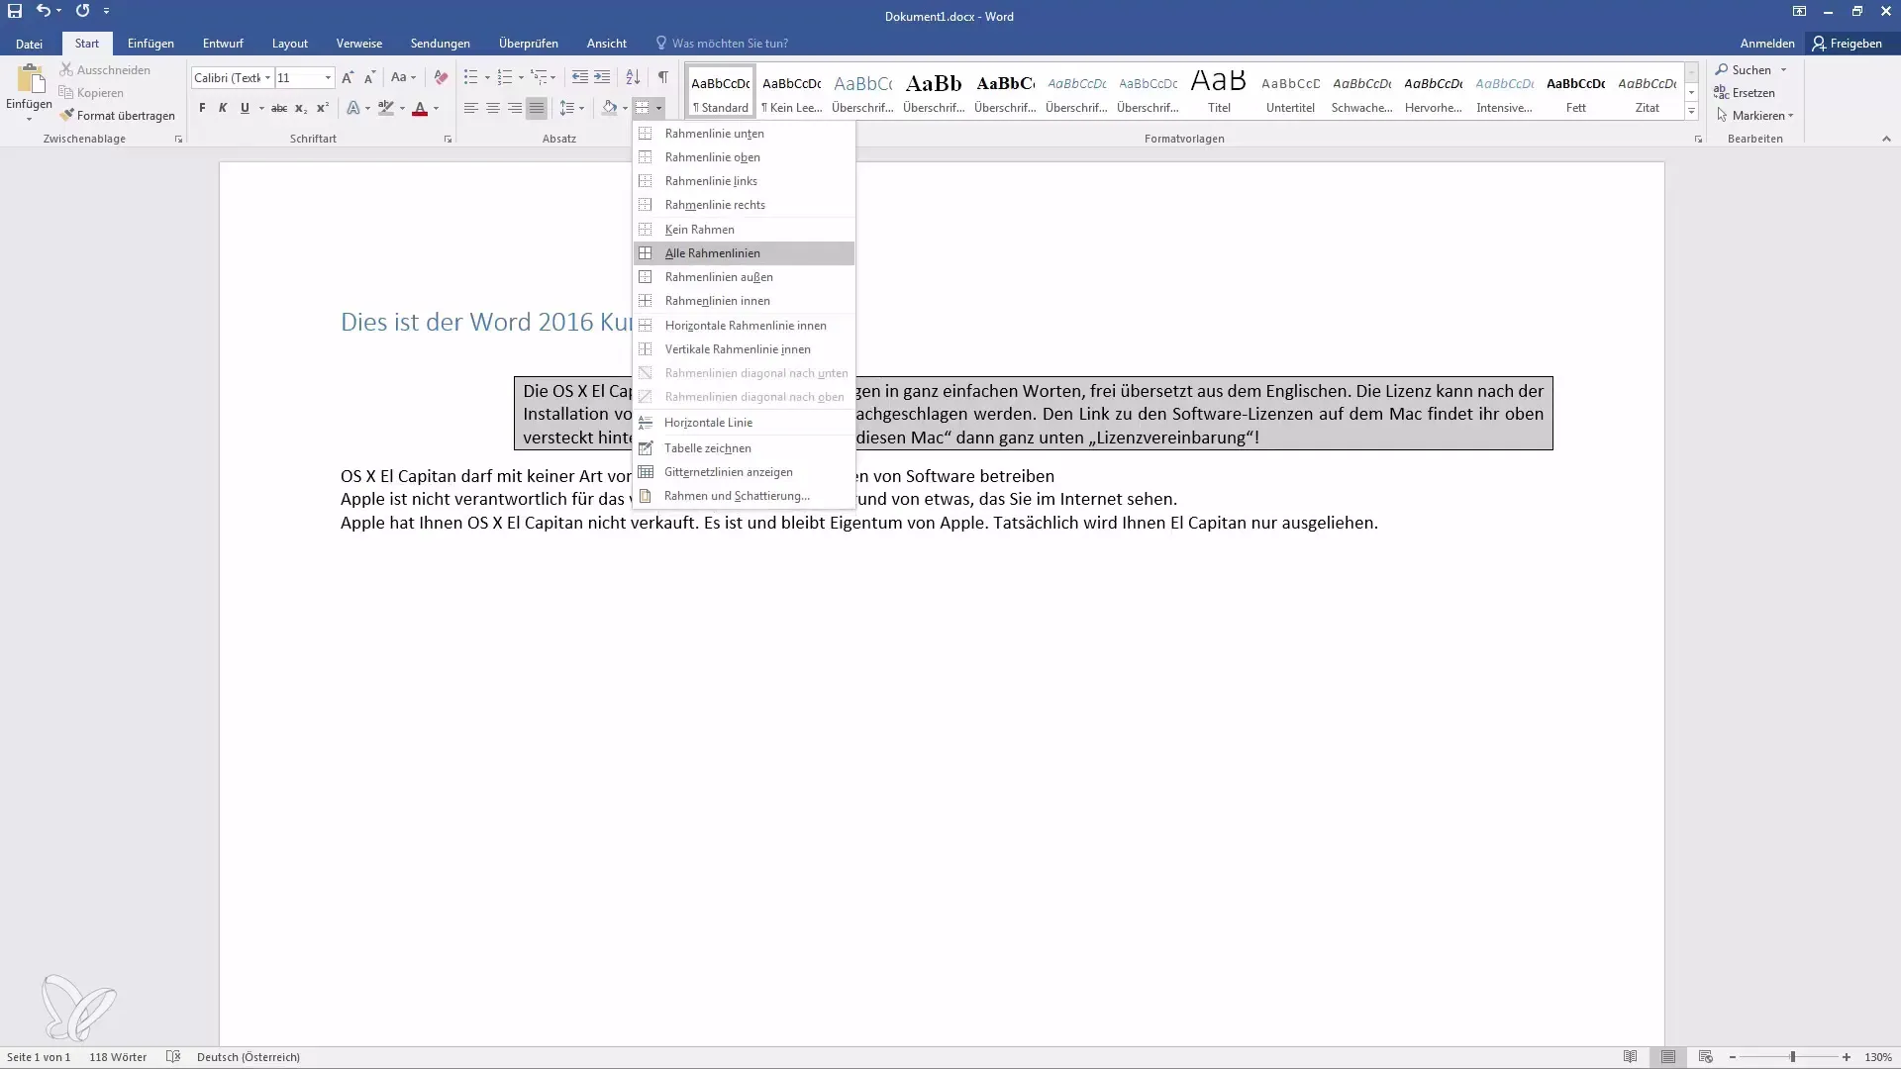Screen dimensions: 1901x1069
Task: Apply superscript x² icon
Action: (323, 108)
